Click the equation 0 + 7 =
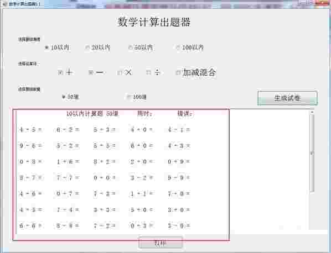 point(68,193)
